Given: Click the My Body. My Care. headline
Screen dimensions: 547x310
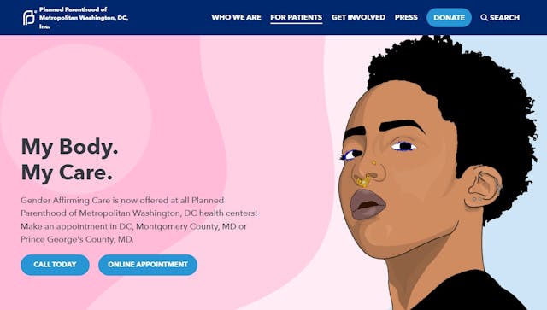Looking at the screenshot, I should pyautogui.click(x=70, y=160).
